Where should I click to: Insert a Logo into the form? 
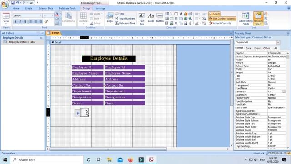click(x=110, y=18)
